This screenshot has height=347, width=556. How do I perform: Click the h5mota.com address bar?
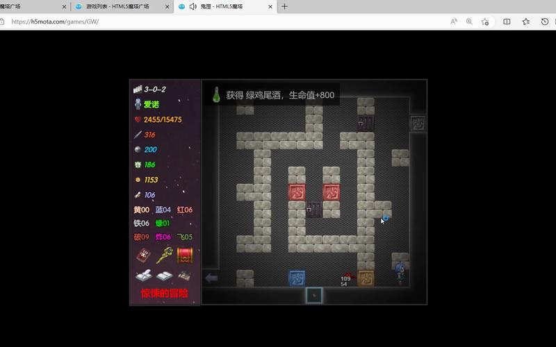(x=208, y=22)
